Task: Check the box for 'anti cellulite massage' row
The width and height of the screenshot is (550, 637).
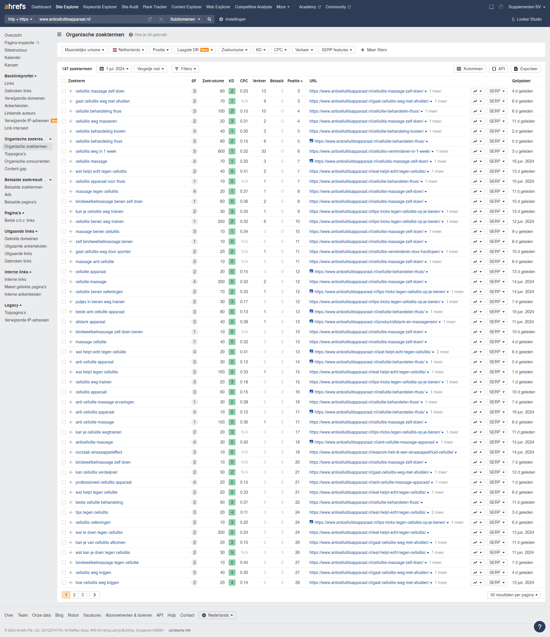Action: pos(64,422)
